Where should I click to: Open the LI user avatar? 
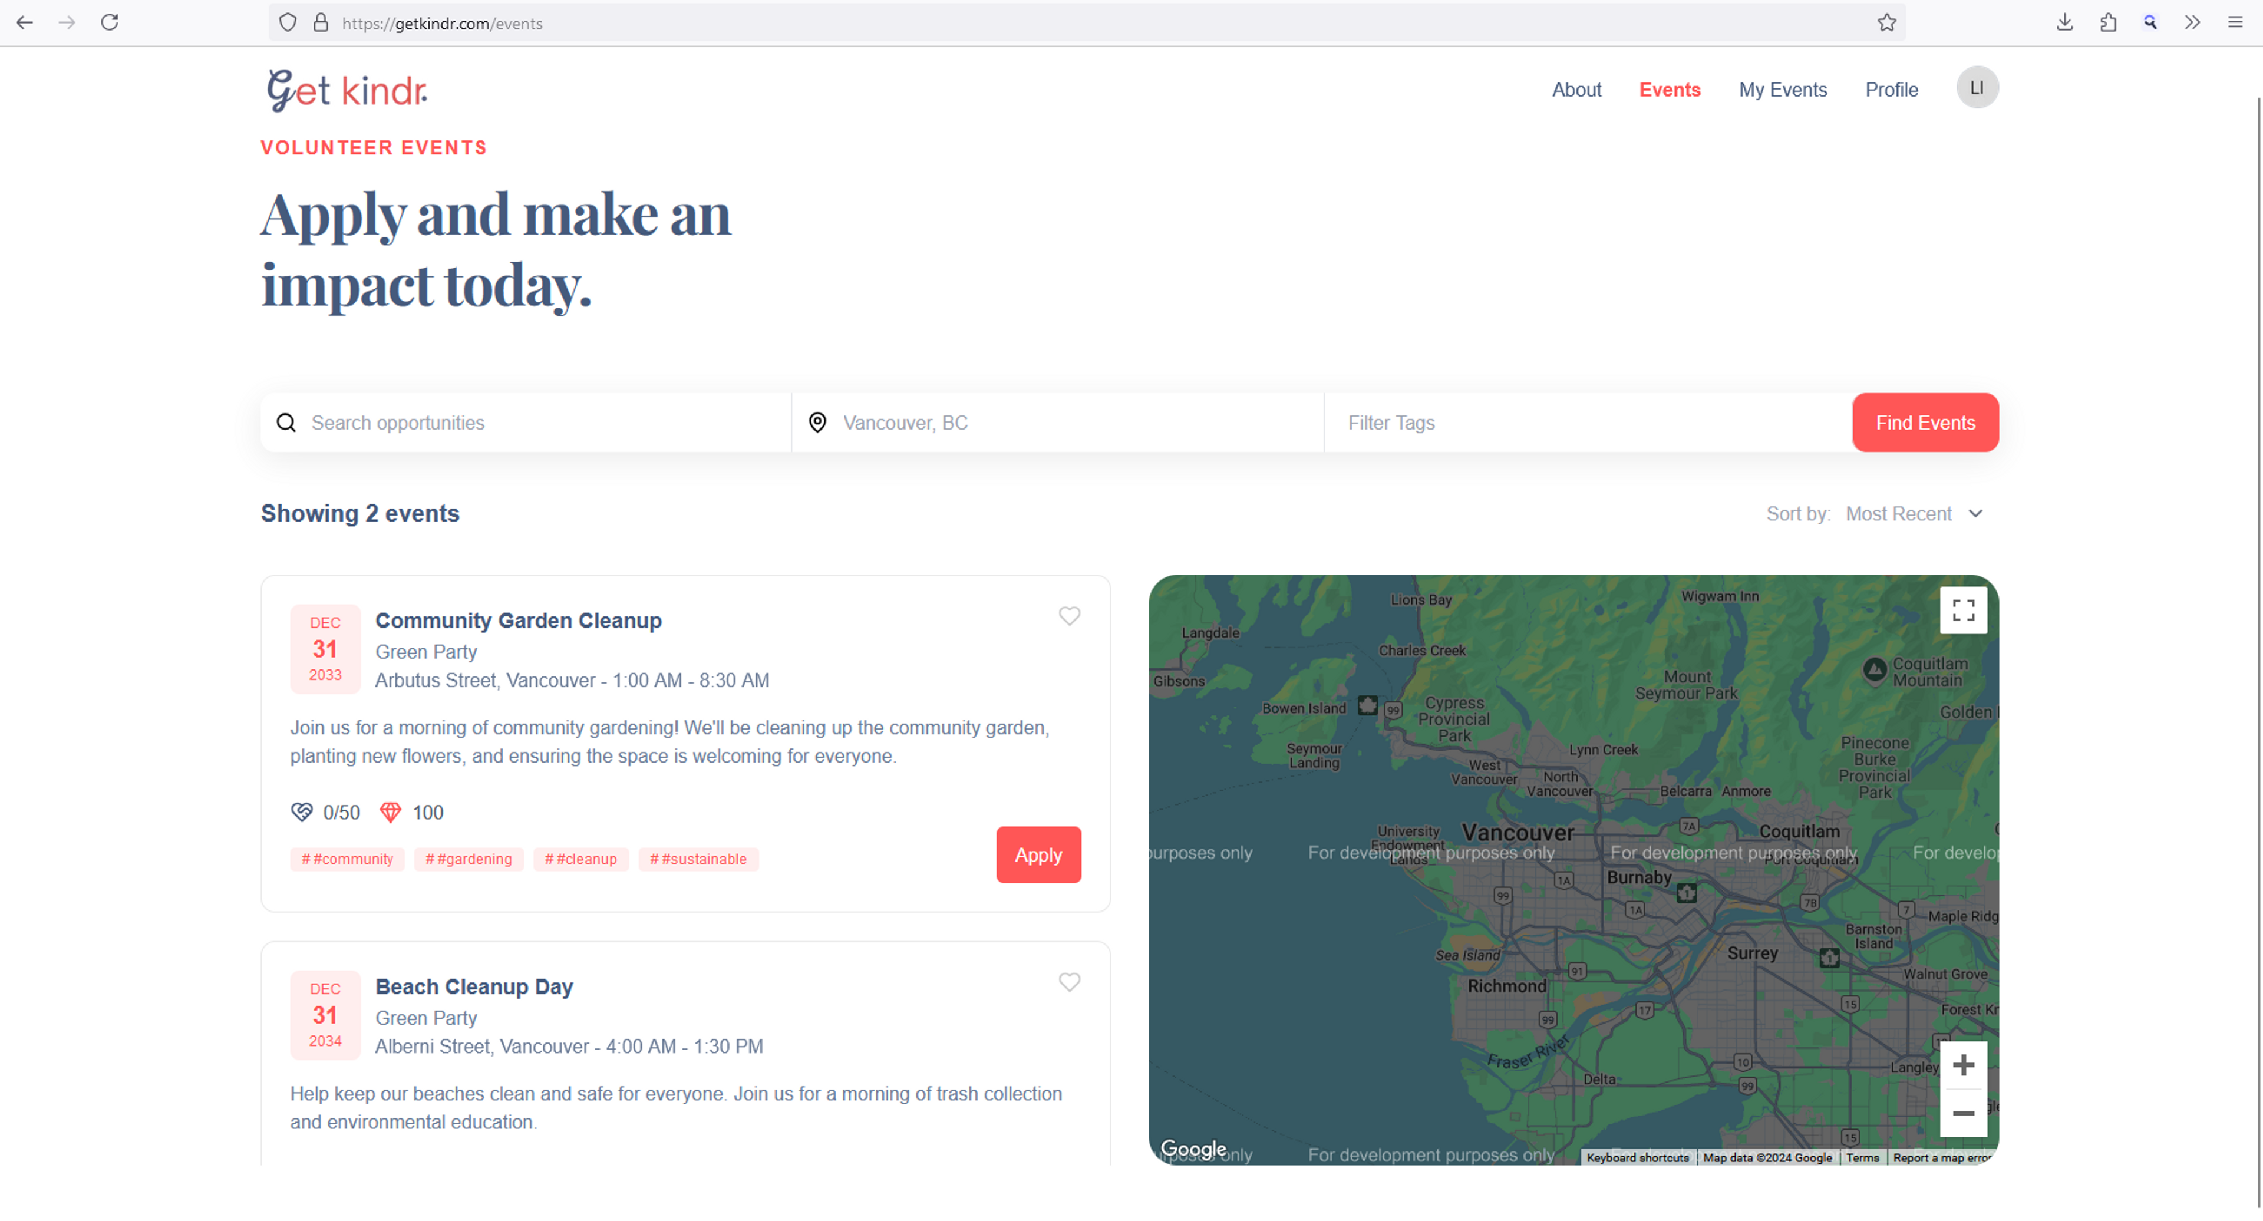click(x=1977, y=88)
